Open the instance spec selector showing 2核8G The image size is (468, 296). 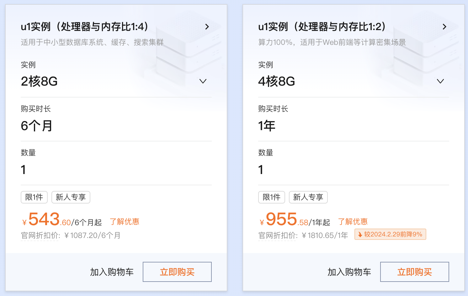point(113,81)
